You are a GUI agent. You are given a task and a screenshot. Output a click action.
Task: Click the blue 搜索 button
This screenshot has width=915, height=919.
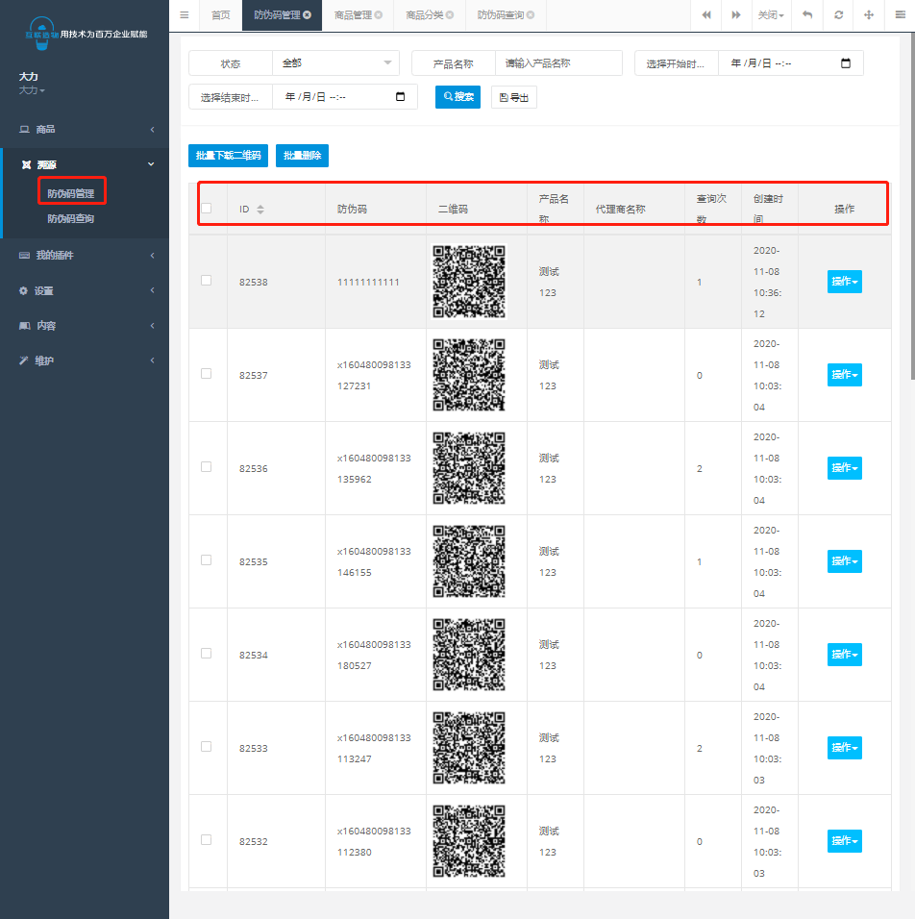457,97
